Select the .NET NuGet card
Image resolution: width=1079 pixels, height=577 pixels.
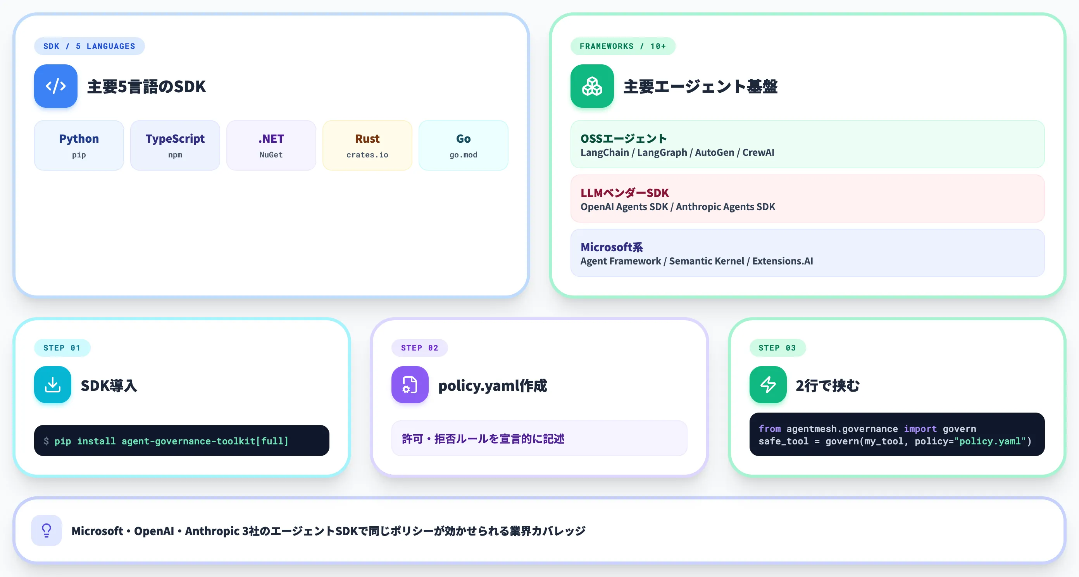(x=271, y=145)
